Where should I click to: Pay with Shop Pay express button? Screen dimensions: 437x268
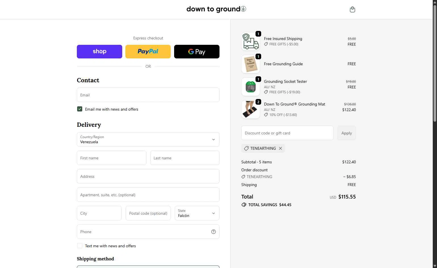(x=100, y=52)
